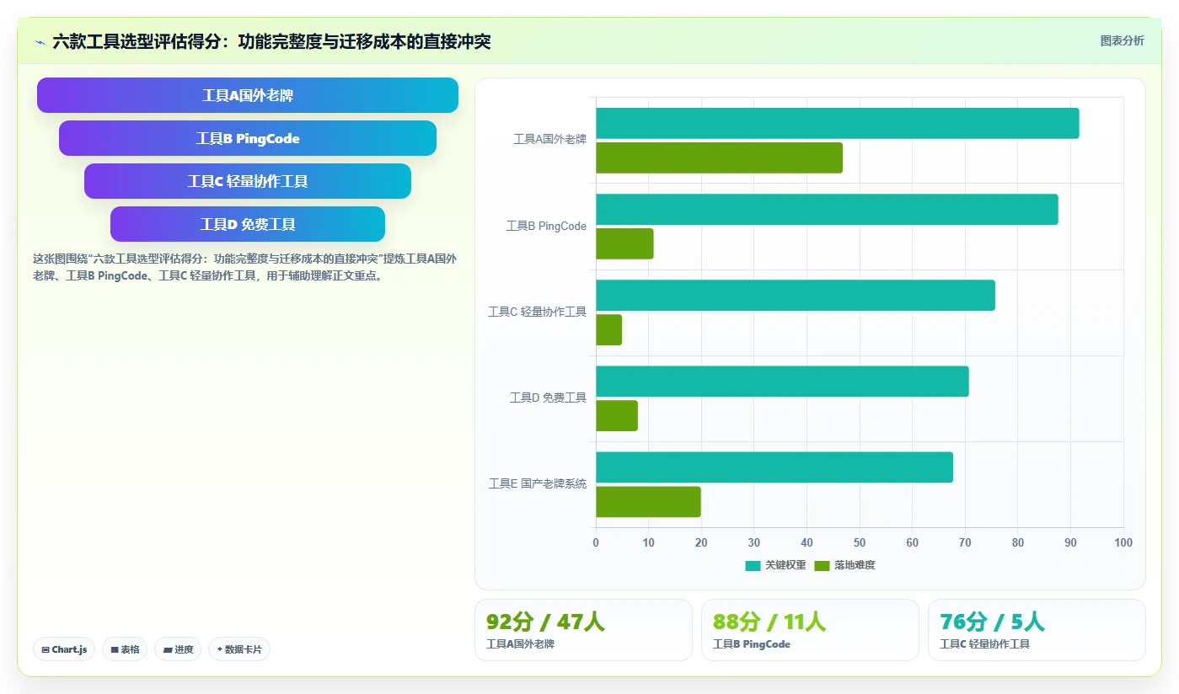Click the 工具B PingCode axis label
Image resolution: width=1179 pixels, height=694 pixels.
click(x=546, y=226)
